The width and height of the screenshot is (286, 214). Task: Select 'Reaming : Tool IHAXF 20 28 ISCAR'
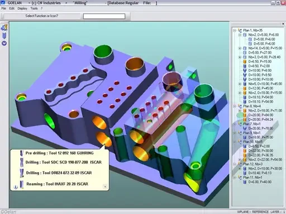(57, 184)
